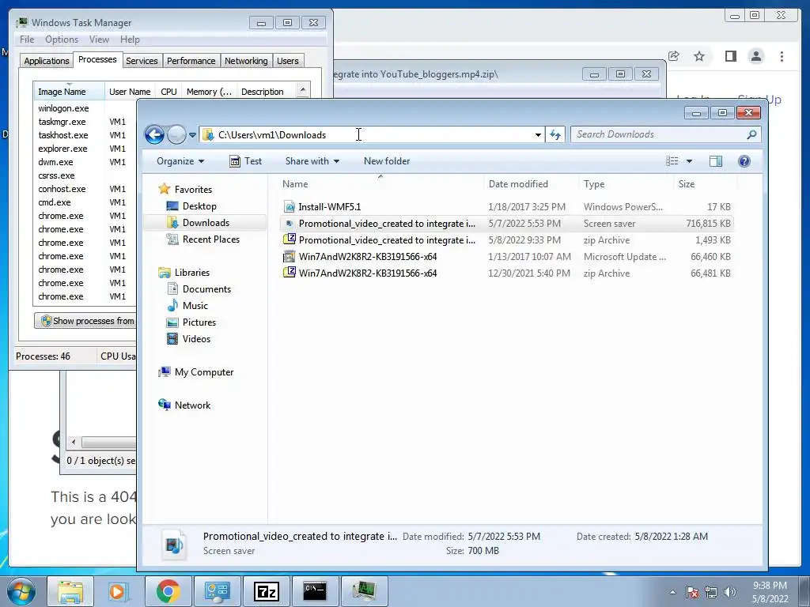Select Win7AndW2K8R2 zip Archive file icon
Image resolution: width=810 pixels, height=607 pixels.
click(x=290, y=273)
